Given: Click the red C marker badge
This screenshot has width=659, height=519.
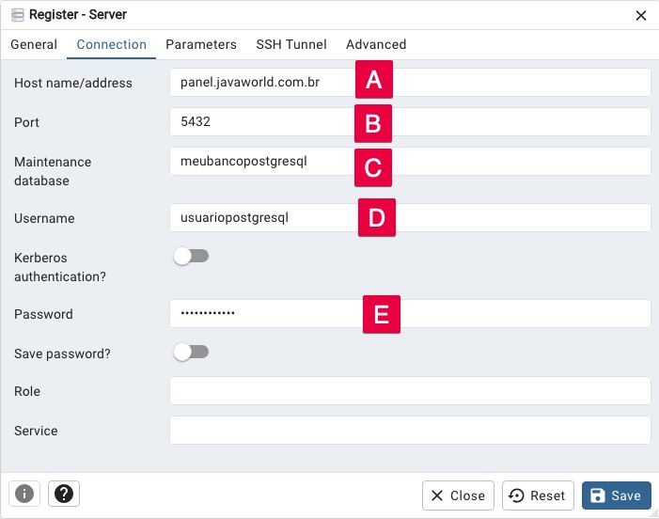Looking at the screenshot, I should pos(373,167).
